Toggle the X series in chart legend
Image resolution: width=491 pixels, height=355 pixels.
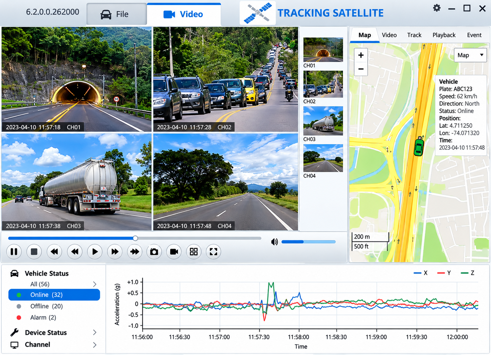pyautogui.click(x=420, y=273)
